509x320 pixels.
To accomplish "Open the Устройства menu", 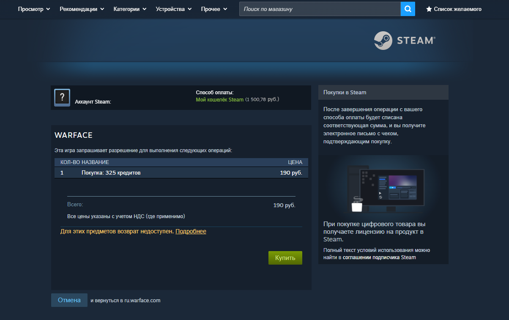I will (x=174, y=9).
